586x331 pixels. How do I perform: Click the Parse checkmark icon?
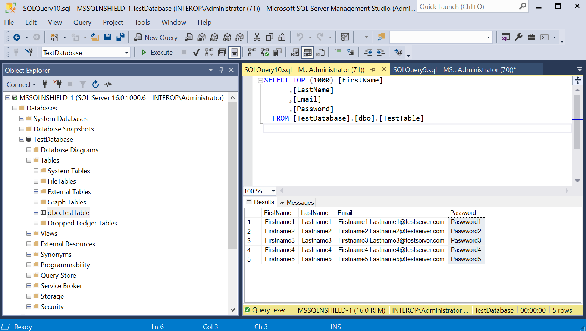tap(197, 53)
